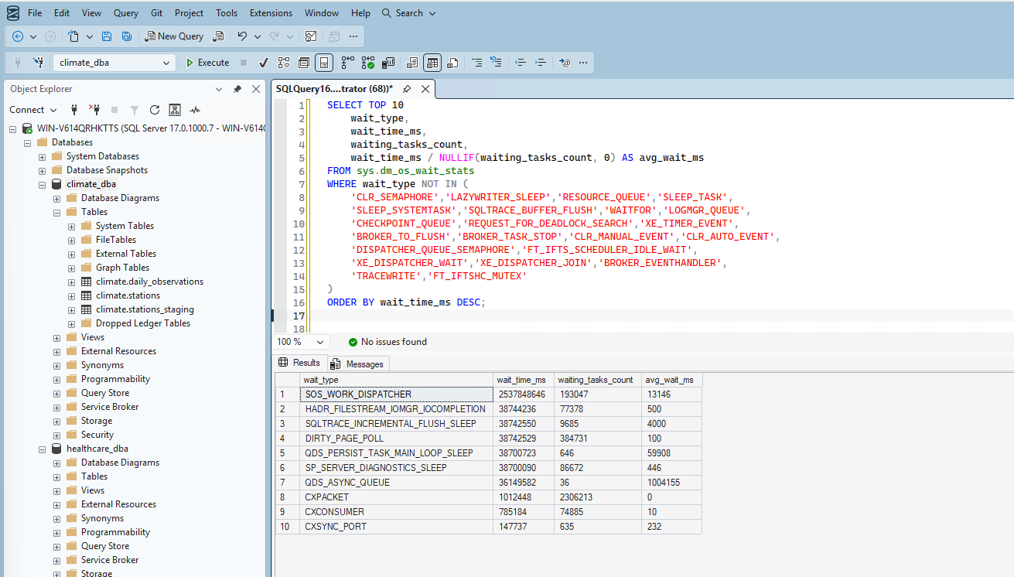Refresh the Object Explorer tree
The width and height of the screenshot is (1014, 577).
155,110
